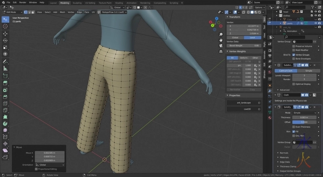
Task: Select the Loop Cut tool
Action: coord(5,104)
